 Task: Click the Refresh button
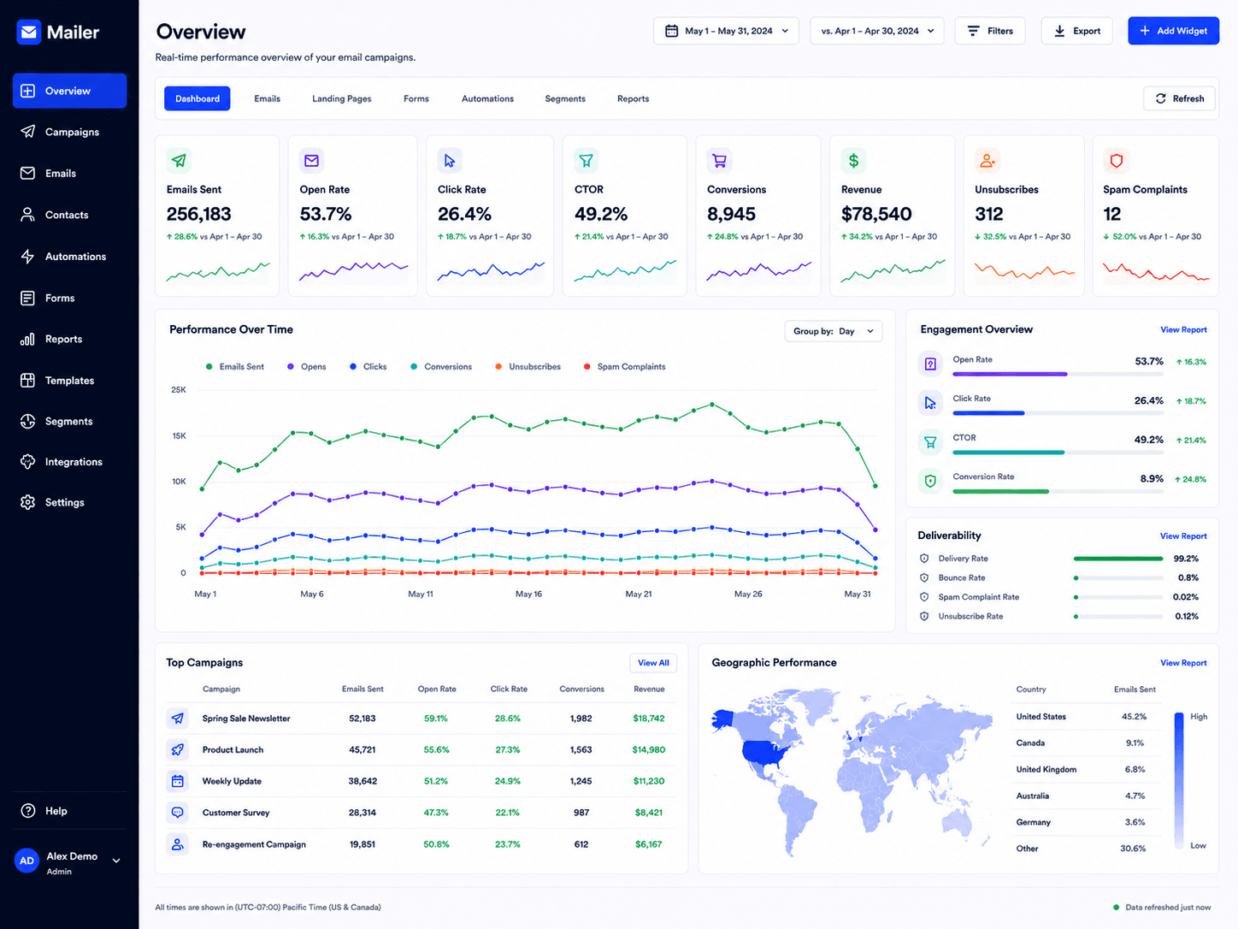click(x=1180, y=98)
